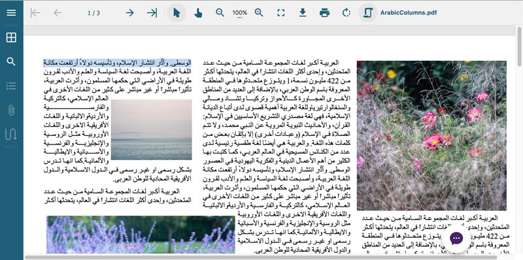The width and height of the screenshot is (523, 260).
Task: Jump to last page
Action: coord(152,13)
